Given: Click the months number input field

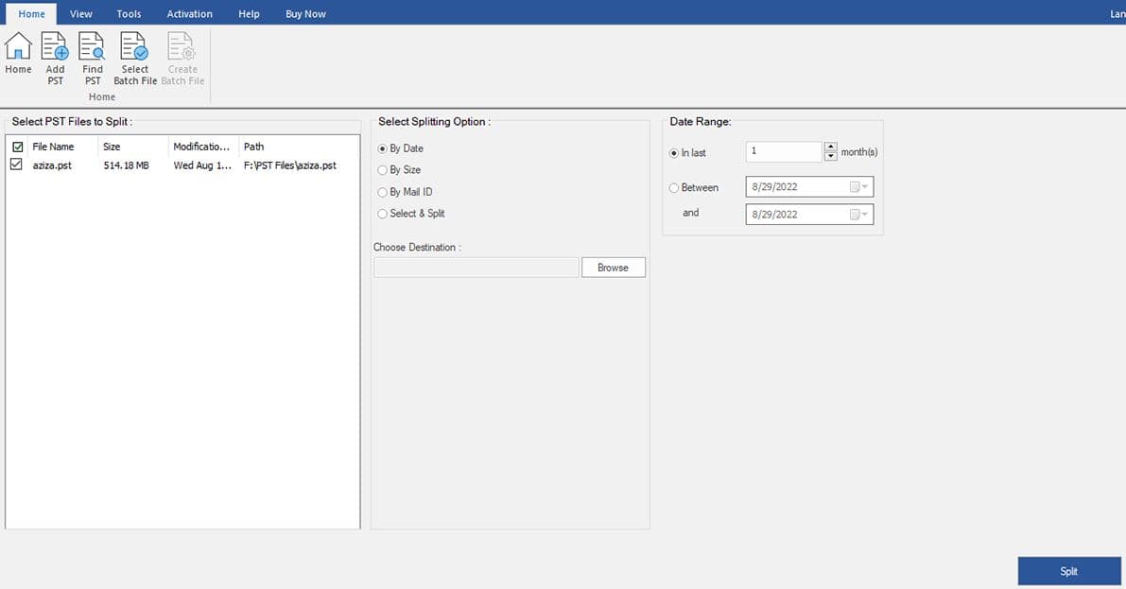Looking at the screenshot, I should (x=784, y=151).
